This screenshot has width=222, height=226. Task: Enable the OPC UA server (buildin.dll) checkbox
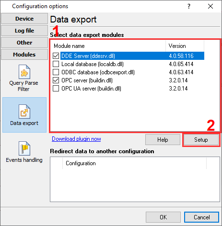pos(56,89)
